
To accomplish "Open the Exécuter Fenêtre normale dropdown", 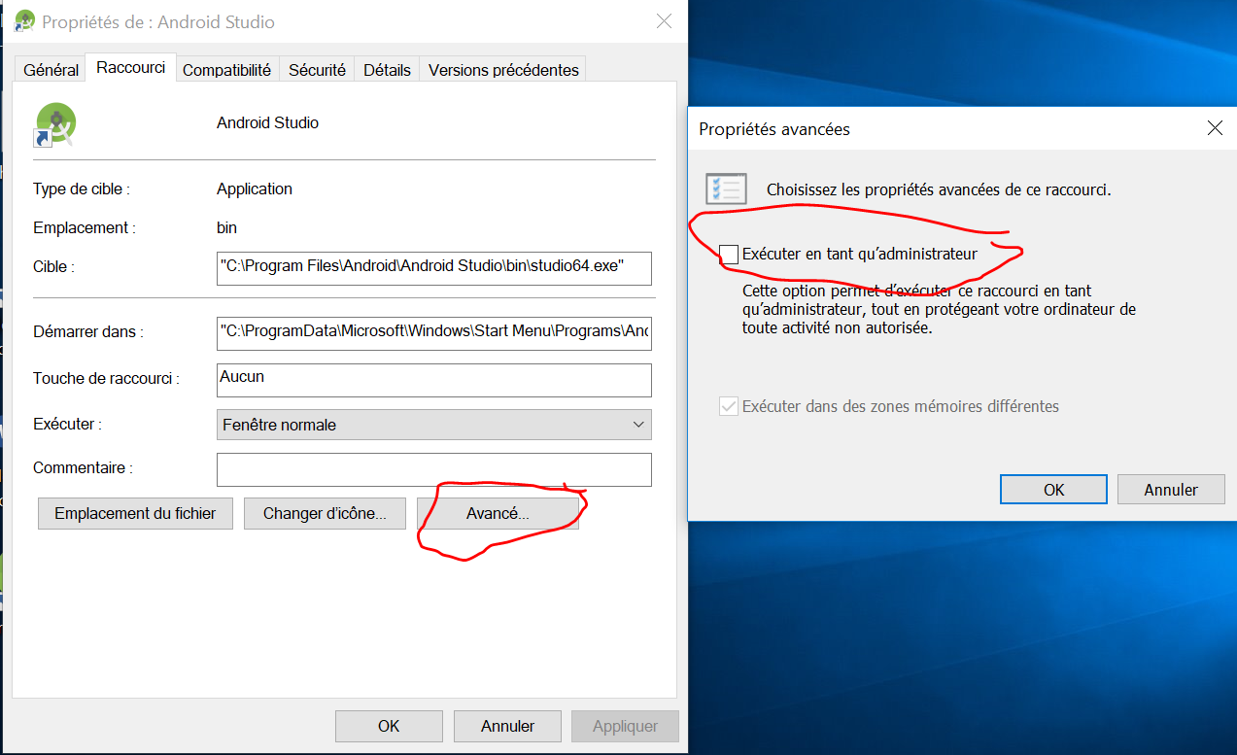I will [434, 425].
